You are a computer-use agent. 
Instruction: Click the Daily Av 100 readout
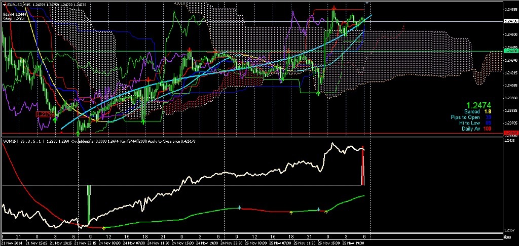476,129
